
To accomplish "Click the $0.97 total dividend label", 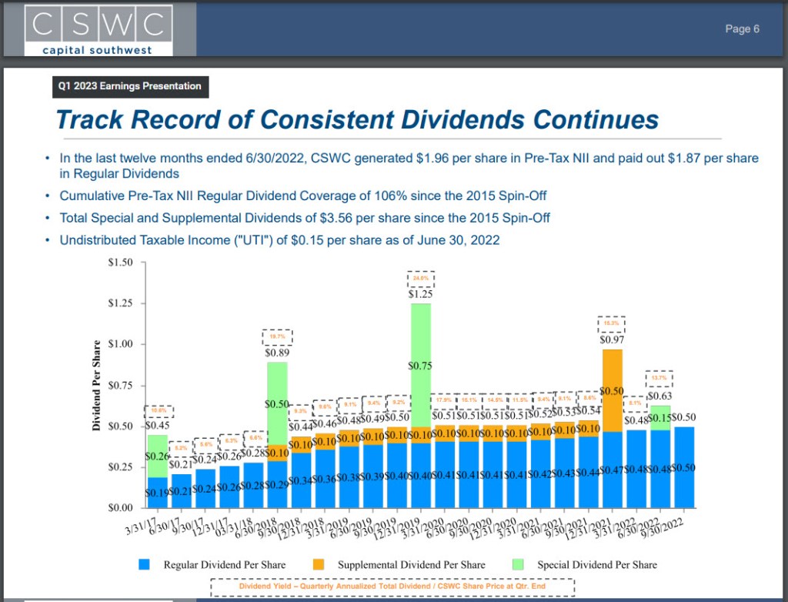I will (612, 339).
